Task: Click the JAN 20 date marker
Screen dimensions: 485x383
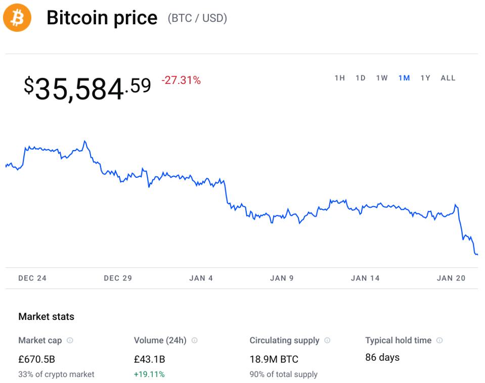Action: coord(451,278)
